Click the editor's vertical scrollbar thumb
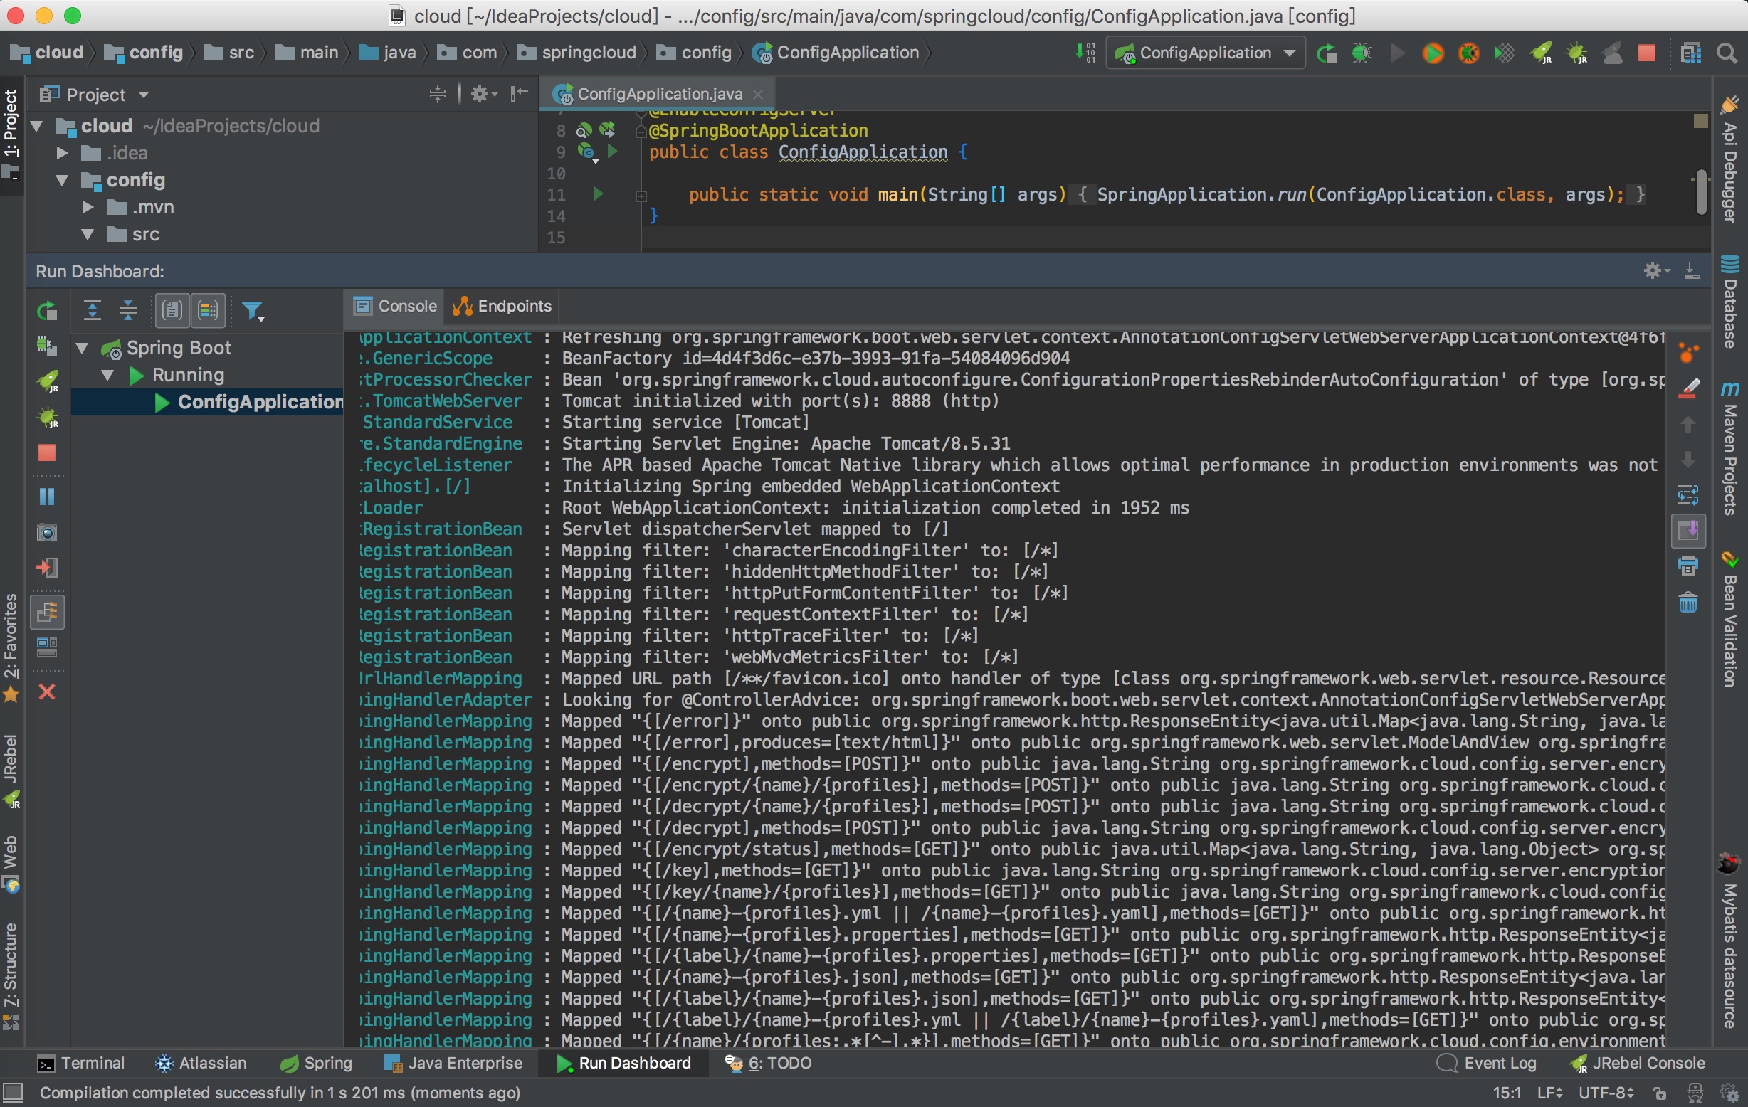This screenshot has width=1748, height=1107. (1700, 193)
